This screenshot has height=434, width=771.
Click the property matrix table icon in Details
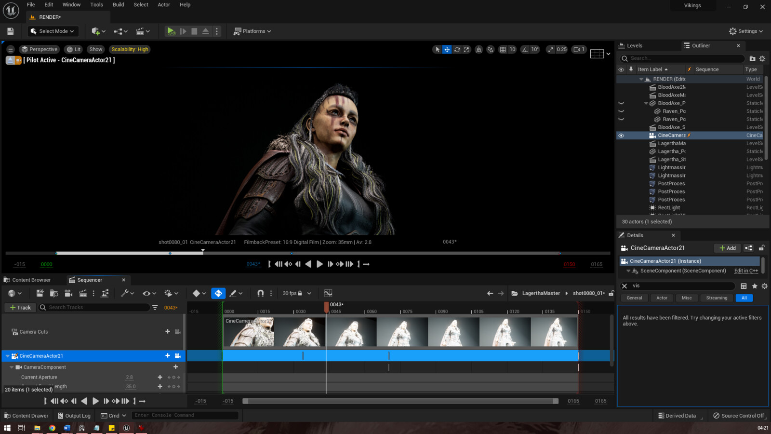pyautogui.click(x=744, y=286)
